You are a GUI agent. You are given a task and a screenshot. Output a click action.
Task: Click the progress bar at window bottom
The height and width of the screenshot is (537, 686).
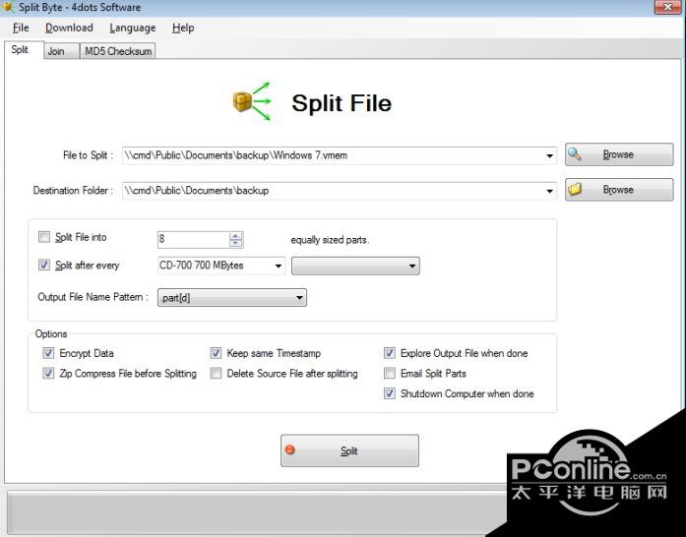[258, 511]
